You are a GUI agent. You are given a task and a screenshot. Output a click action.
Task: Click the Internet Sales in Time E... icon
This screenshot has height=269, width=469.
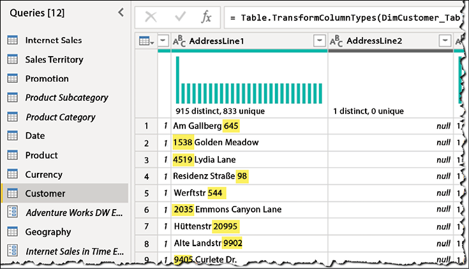coord(13,251)
